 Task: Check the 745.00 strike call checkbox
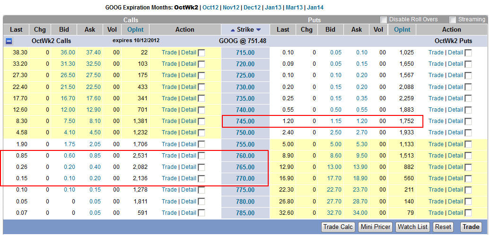tap(202, 122)
